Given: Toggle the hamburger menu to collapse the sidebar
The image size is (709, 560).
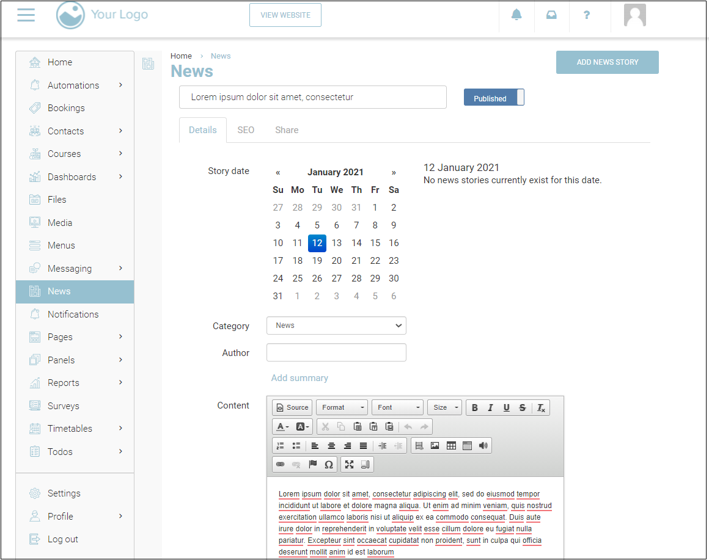Looking at the screenshot, I should coord(26,15).
